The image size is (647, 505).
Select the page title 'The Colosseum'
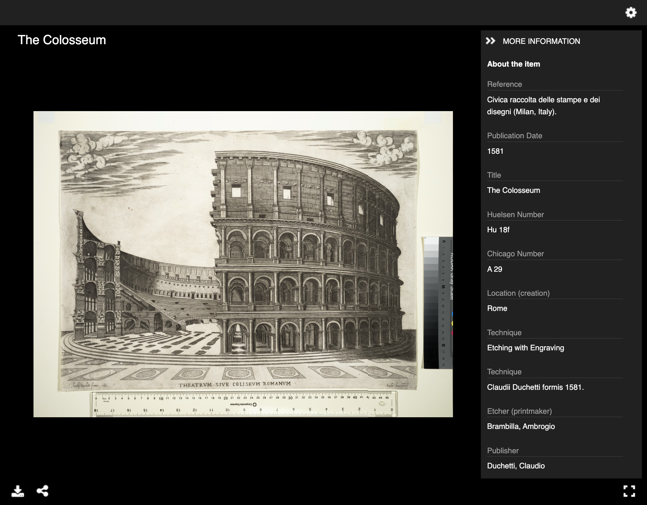click(x=62, y=40)
